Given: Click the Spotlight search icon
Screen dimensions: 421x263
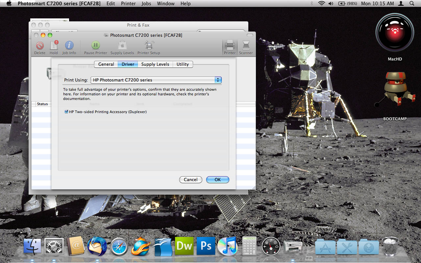Looking at the screenshot, I should (412, 3).
